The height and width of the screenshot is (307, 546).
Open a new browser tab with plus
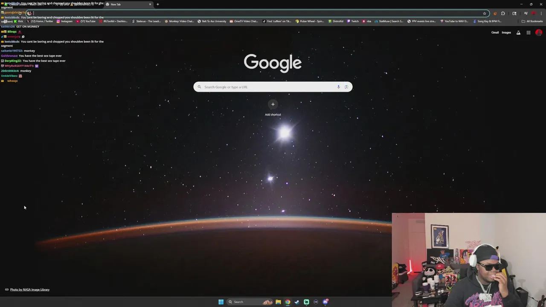[157, 4]
